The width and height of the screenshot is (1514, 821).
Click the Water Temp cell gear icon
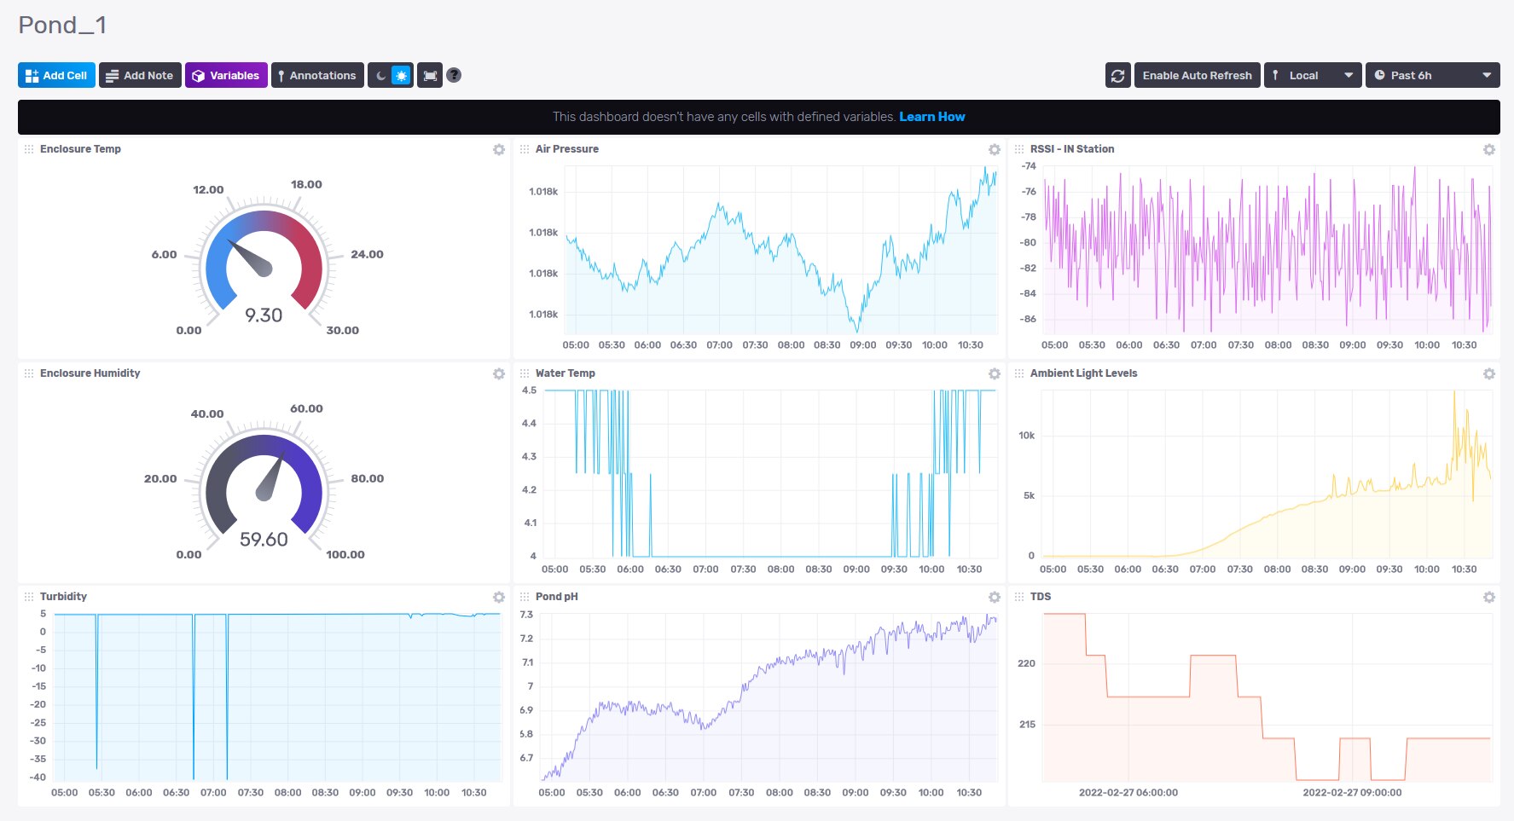pyautogui.click(x=994, y=374)
